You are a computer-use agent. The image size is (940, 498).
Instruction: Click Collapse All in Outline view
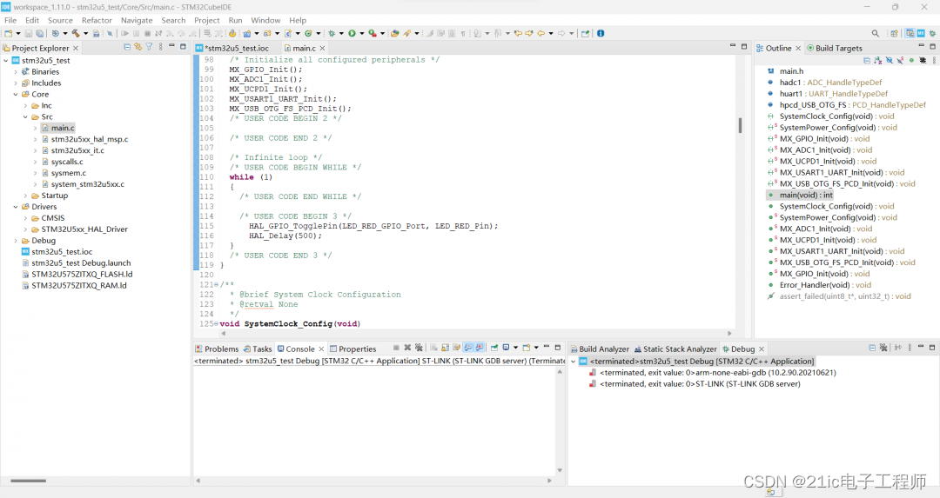(867, 61)
